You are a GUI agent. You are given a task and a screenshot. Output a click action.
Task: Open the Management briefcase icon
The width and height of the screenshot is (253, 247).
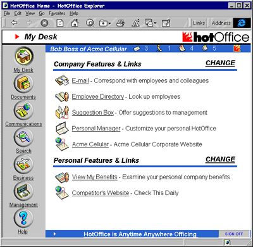point(23,191)
